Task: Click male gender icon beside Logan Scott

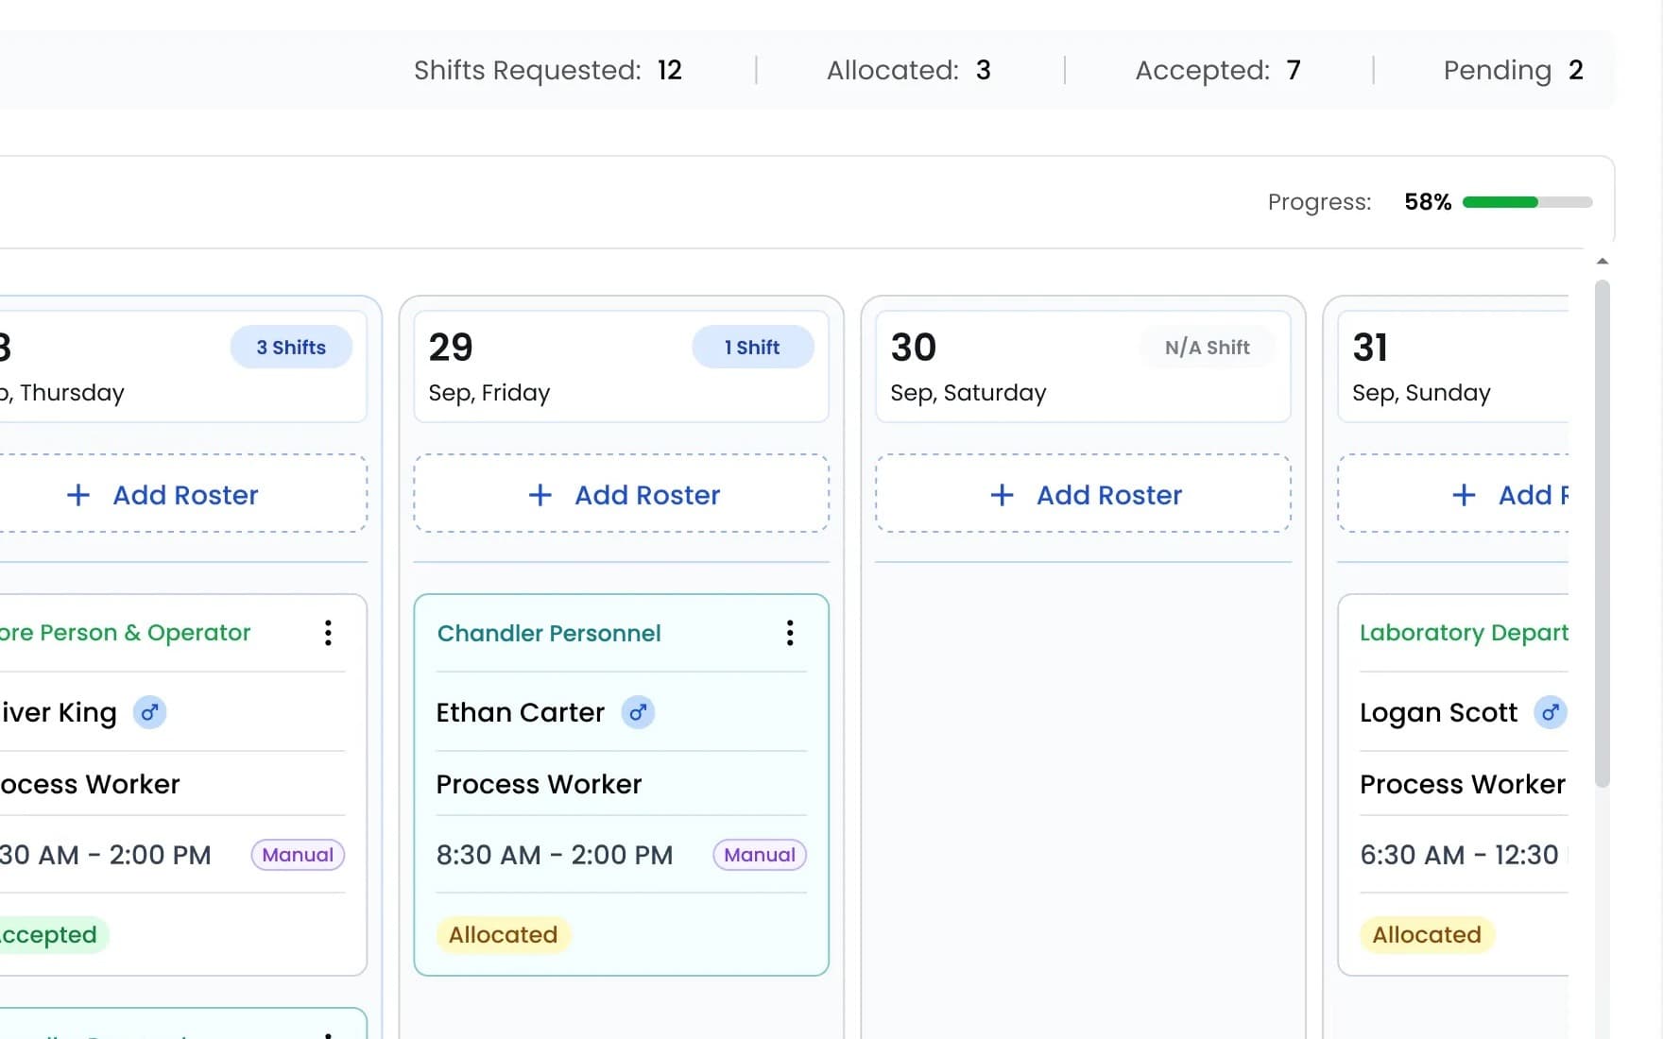Action: coord(1550,712)
